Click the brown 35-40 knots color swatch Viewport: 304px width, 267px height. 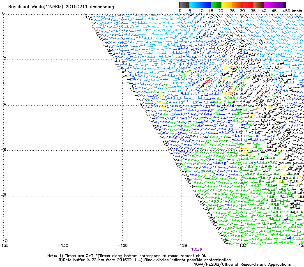tap(259, 5)
